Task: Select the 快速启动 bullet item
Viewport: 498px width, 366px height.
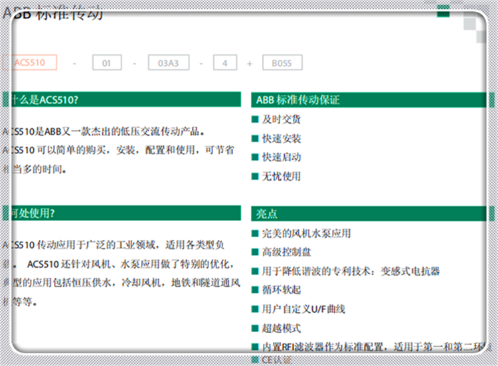Action: pos(276,157)
